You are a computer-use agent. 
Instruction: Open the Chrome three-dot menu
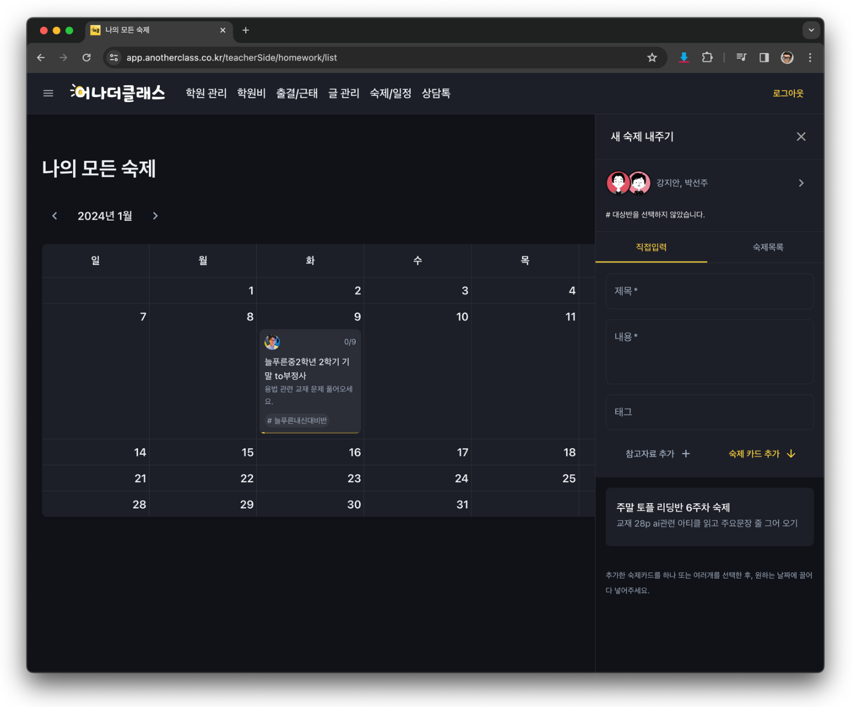click(810, 58)
